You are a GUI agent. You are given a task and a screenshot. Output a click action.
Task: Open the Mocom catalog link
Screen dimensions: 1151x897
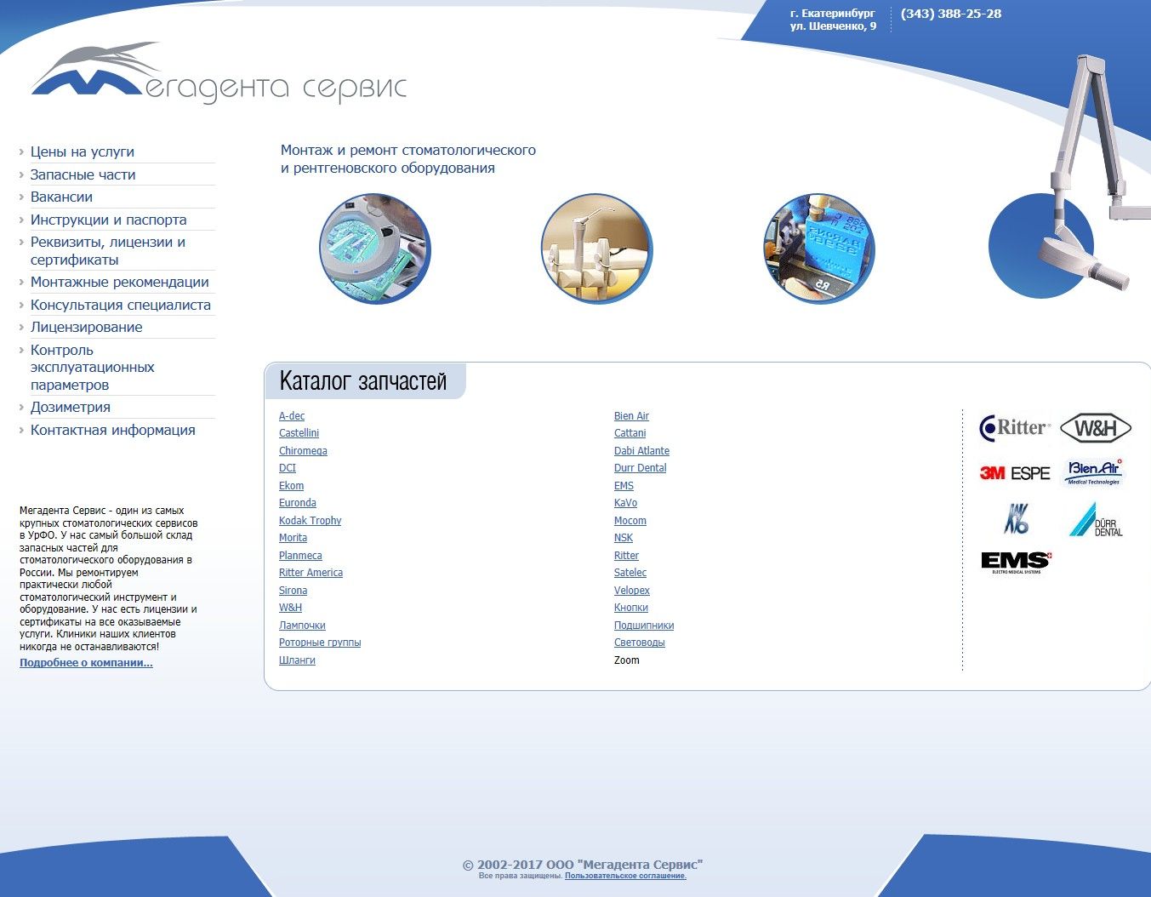click(630, 521)
